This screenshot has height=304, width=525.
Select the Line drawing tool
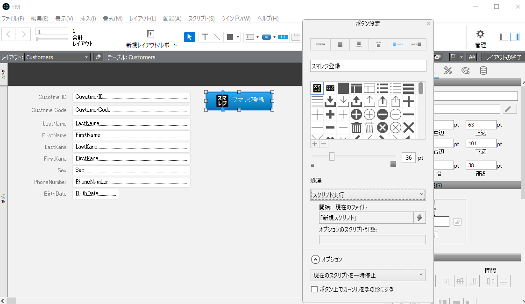click(217, 37)
